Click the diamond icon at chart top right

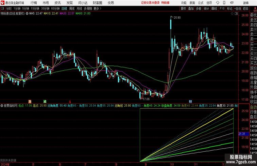pyautogui.click(x=232, y=14)
